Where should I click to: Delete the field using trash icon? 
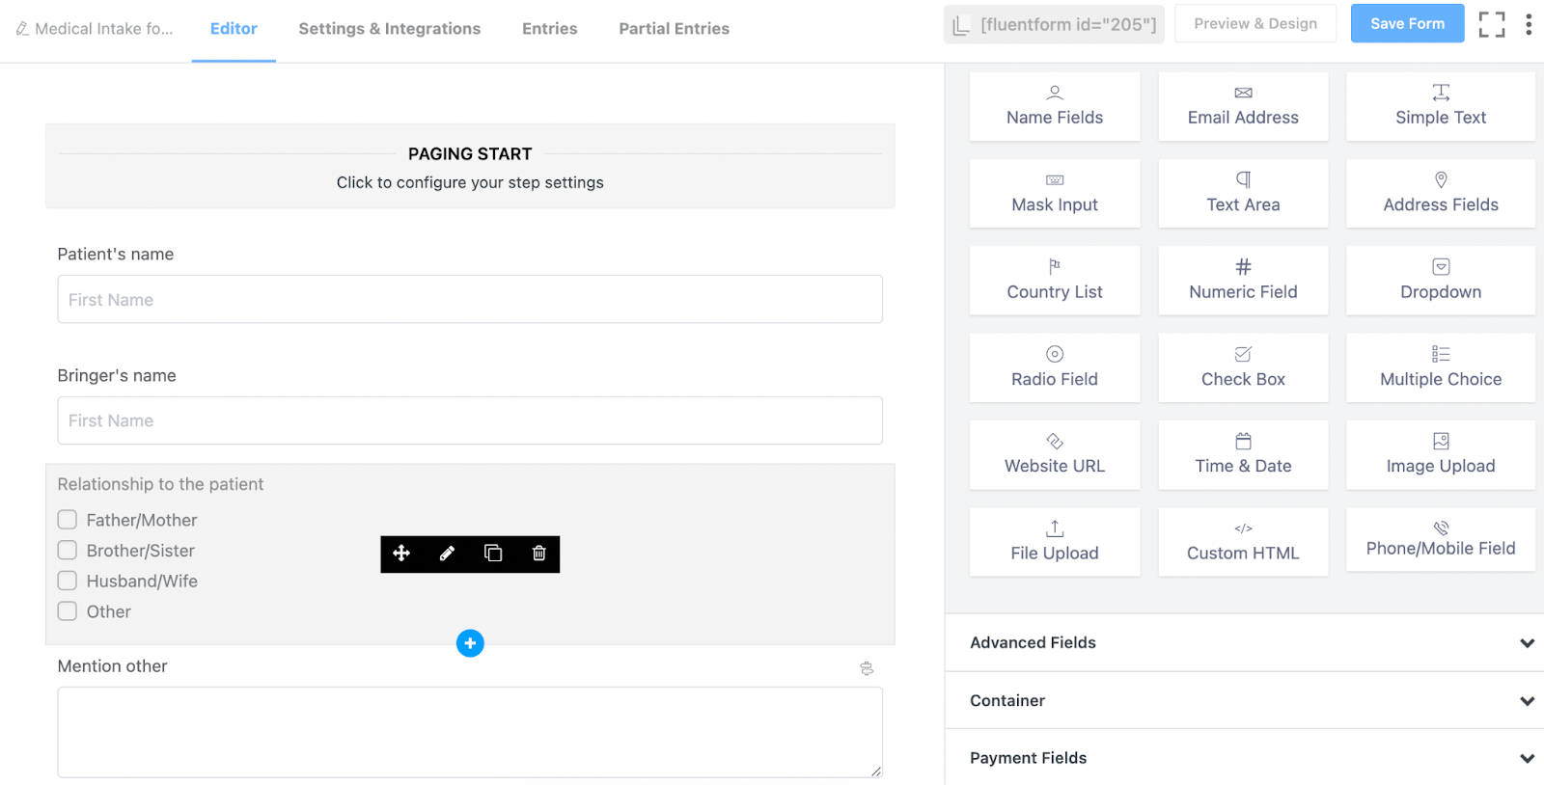coord(539,553)
